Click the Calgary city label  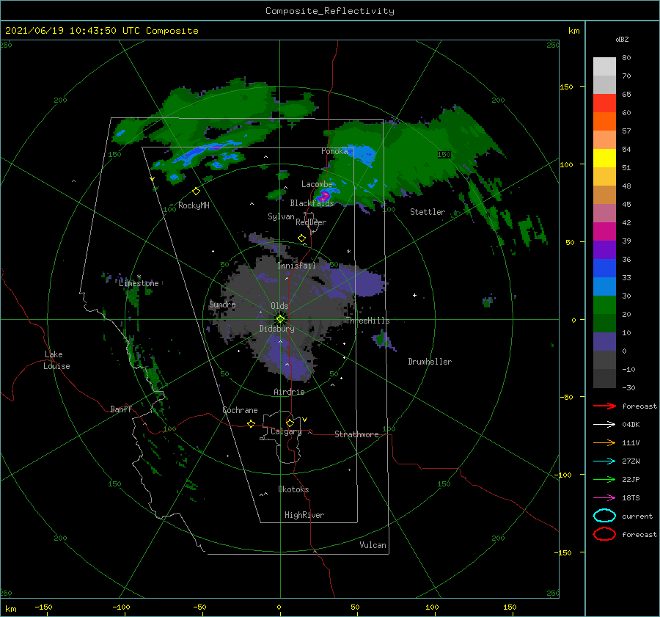(x=286, y=431)
